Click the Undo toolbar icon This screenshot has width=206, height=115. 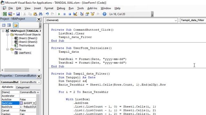pyautogui.click(x=47, y=14)
